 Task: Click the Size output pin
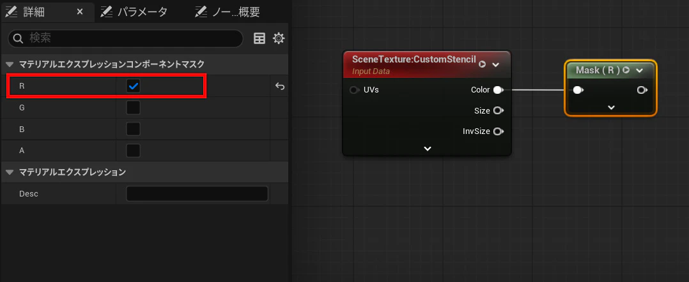pos(499,110)
